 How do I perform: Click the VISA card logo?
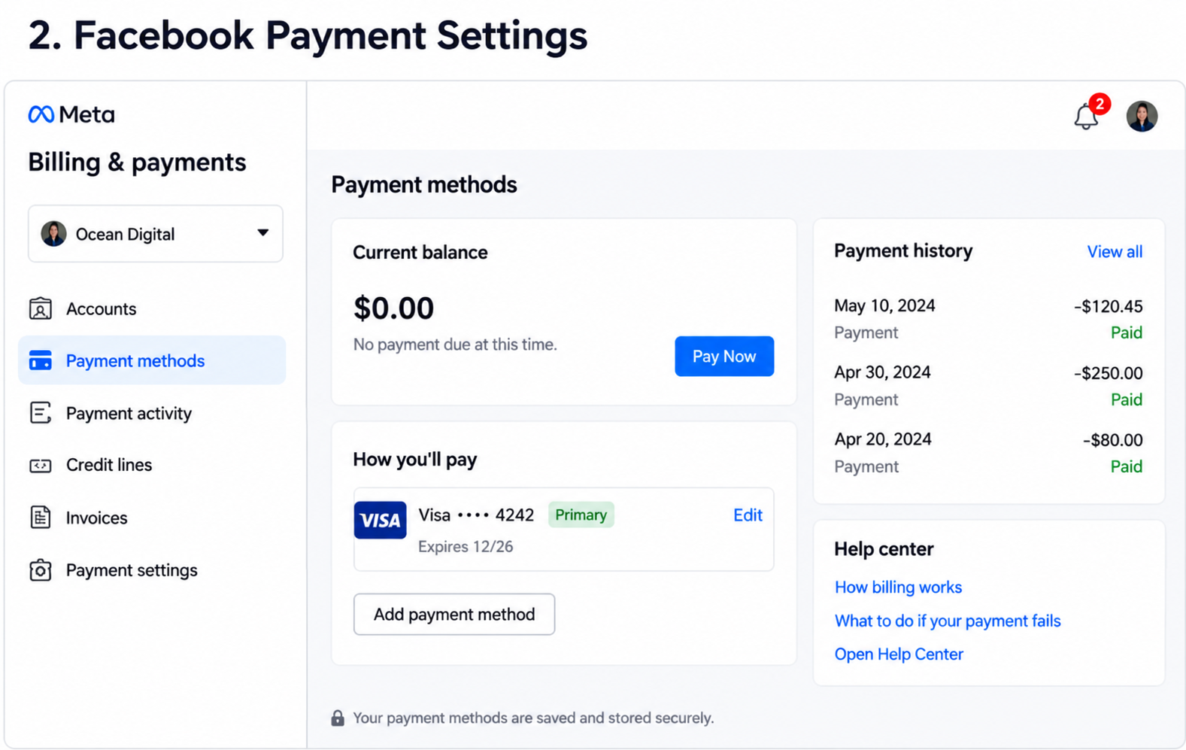[380, 520]
